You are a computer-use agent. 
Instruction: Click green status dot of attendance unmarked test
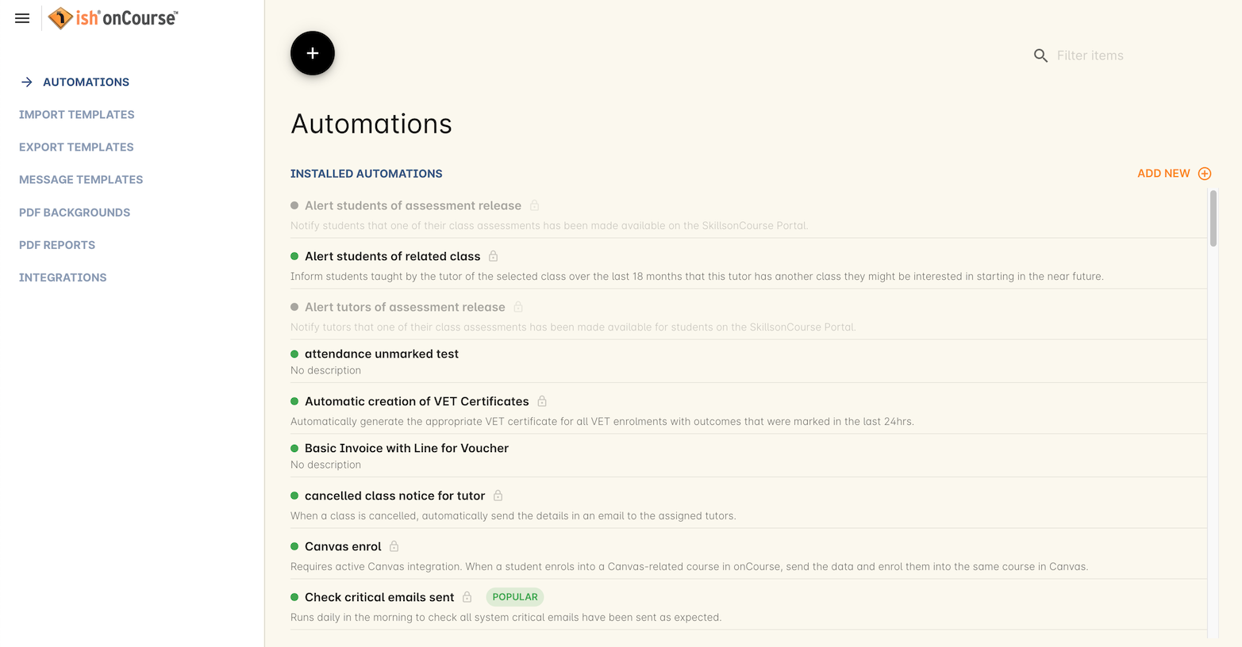point(294,354)
